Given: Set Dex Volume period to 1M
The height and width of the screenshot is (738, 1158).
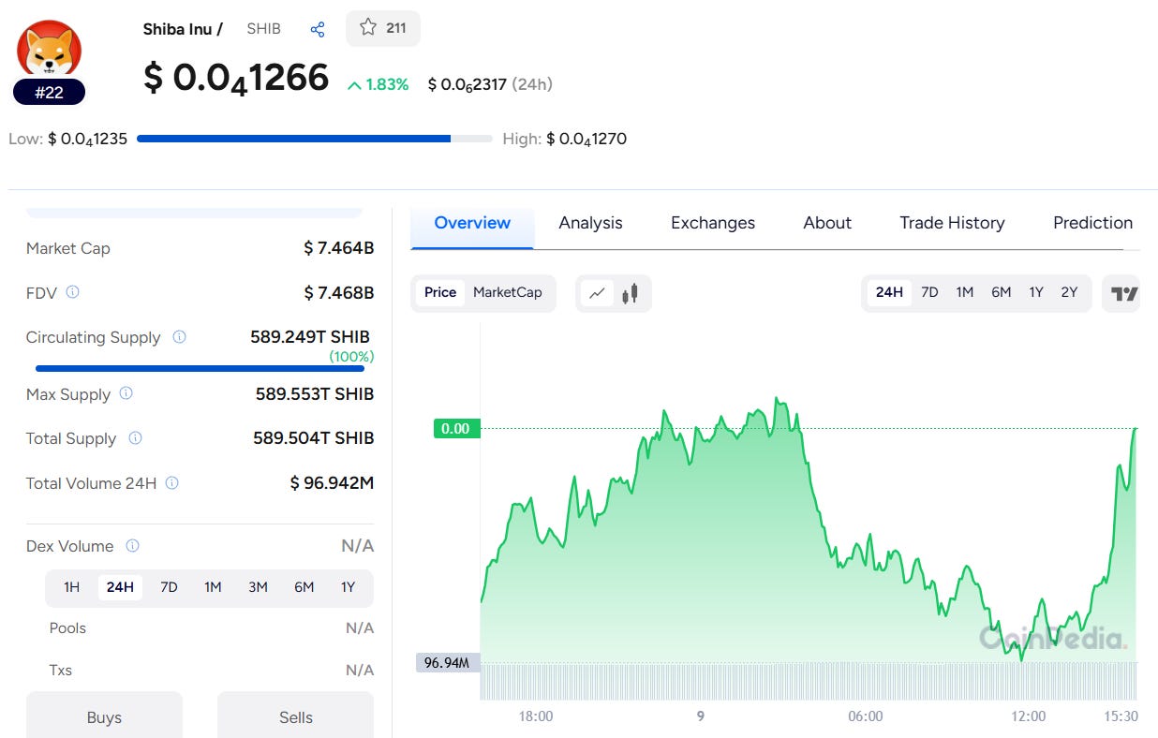Looking at the screenshot, I should [213, 587].
